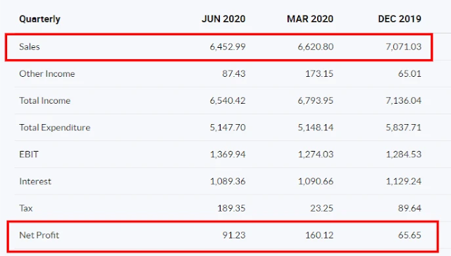Image resolution: width=451 pixels, height=256 pixels.
Task: Select EBIT value 1,274.03
Action: pos(316,154)
